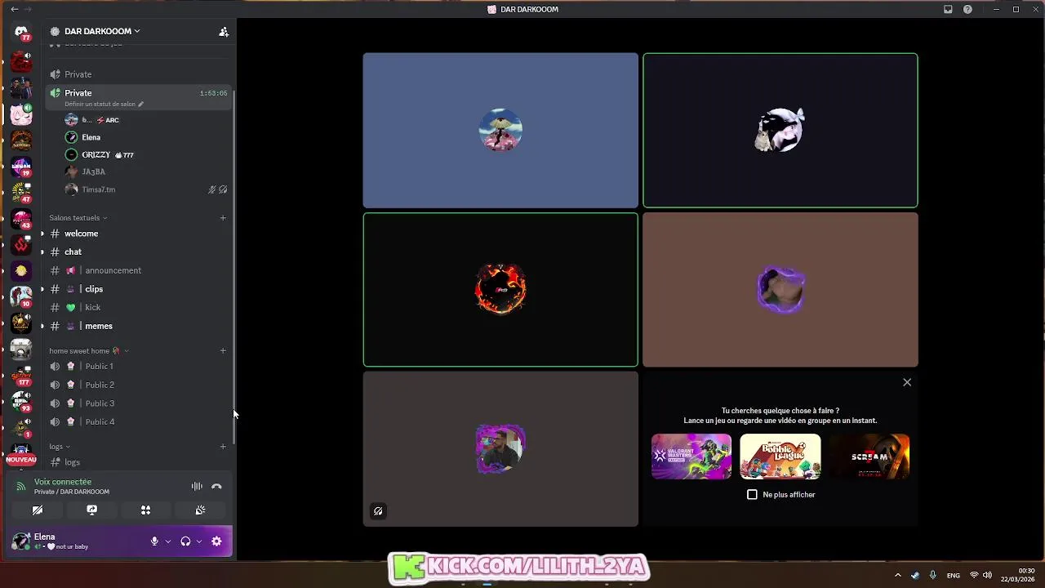Share your screen icon button
The width and height of the screenshot is (1045, 588).
point(92,510)
